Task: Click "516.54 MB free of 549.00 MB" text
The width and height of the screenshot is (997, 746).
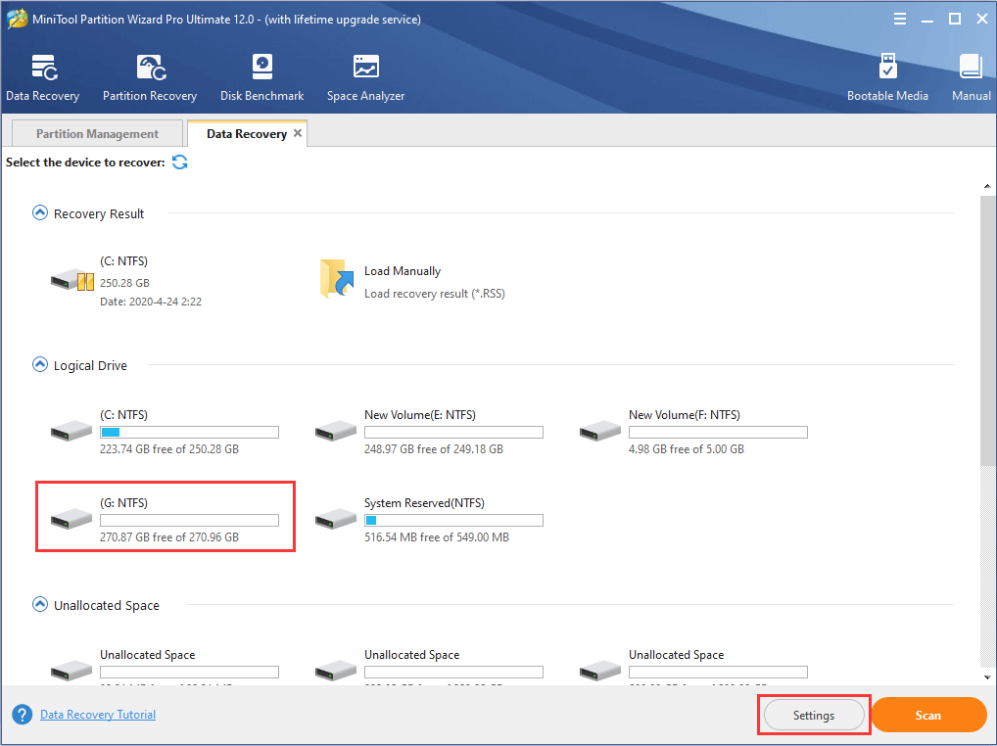Action: (436, 536)
